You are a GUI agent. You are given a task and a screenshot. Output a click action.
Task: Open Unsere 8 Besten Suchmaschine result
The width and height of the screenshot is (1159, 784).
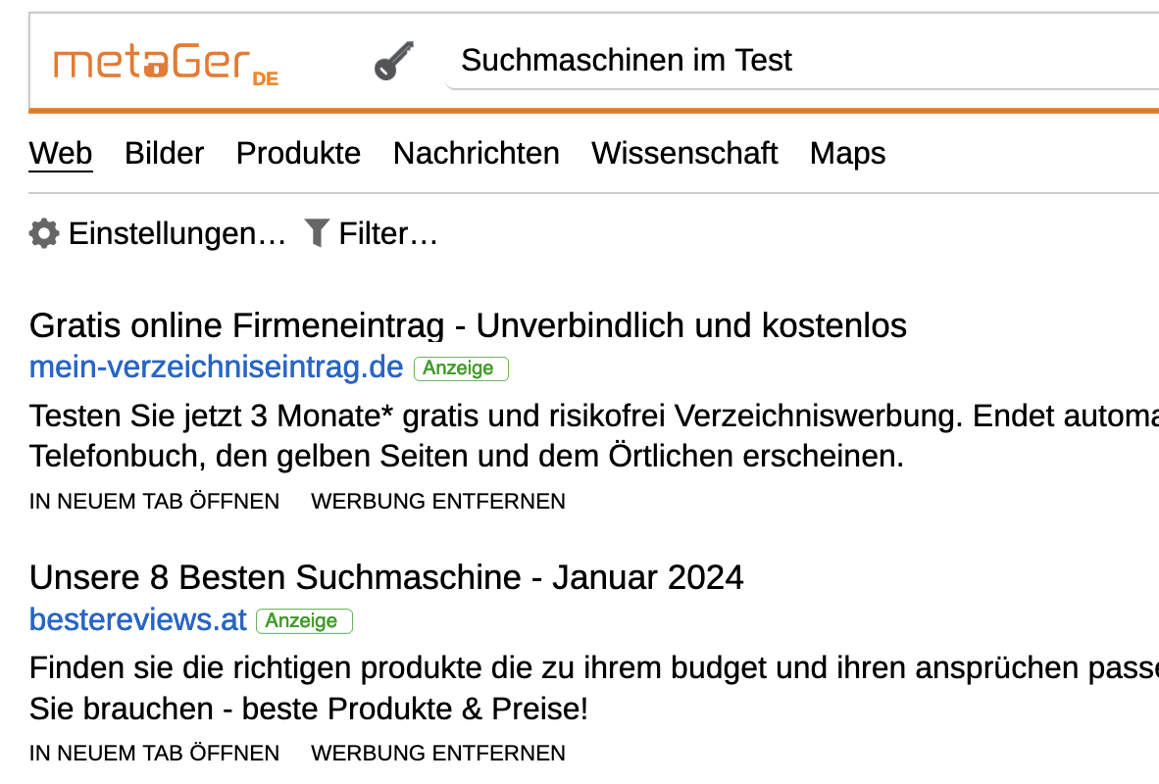pos(386,577)
